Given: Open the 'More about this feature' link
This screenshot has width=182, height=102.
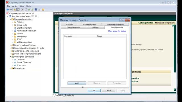Looking at the screenshot, I should coord(117,31).
